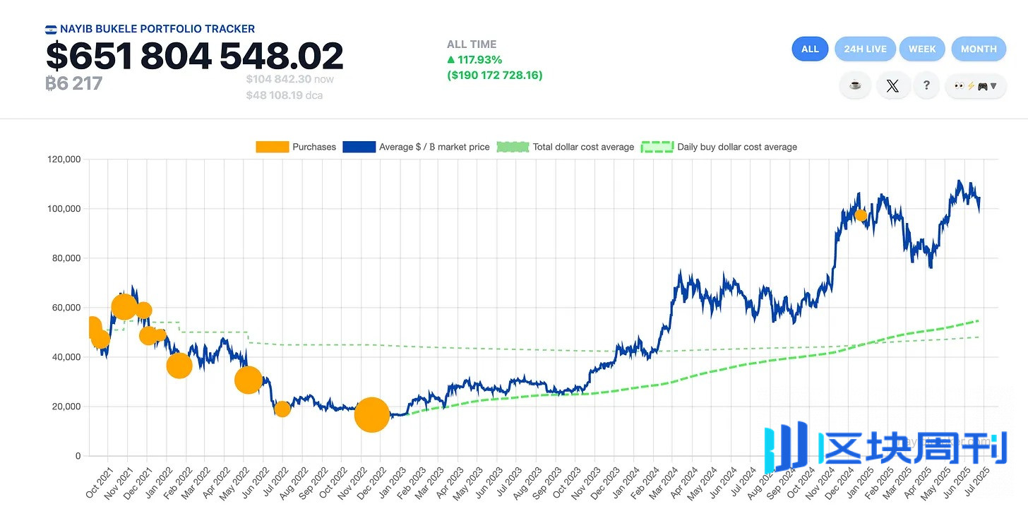1028x511 pixels.
Task: Click the total value $651 804 548.02
Action: point(194,56)
